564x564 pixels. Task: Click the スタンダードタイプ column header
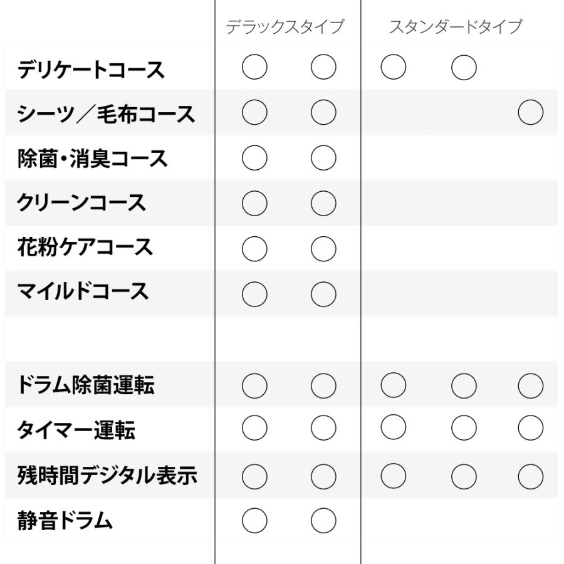coord(456,28)
